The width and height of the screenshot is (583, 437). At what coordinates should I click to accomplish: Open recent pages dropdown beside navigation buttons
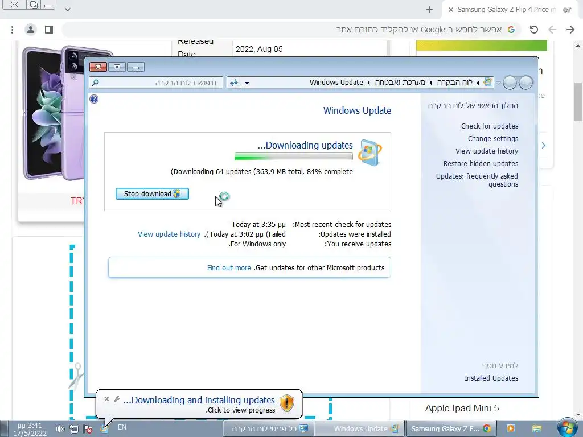point(499,83)
